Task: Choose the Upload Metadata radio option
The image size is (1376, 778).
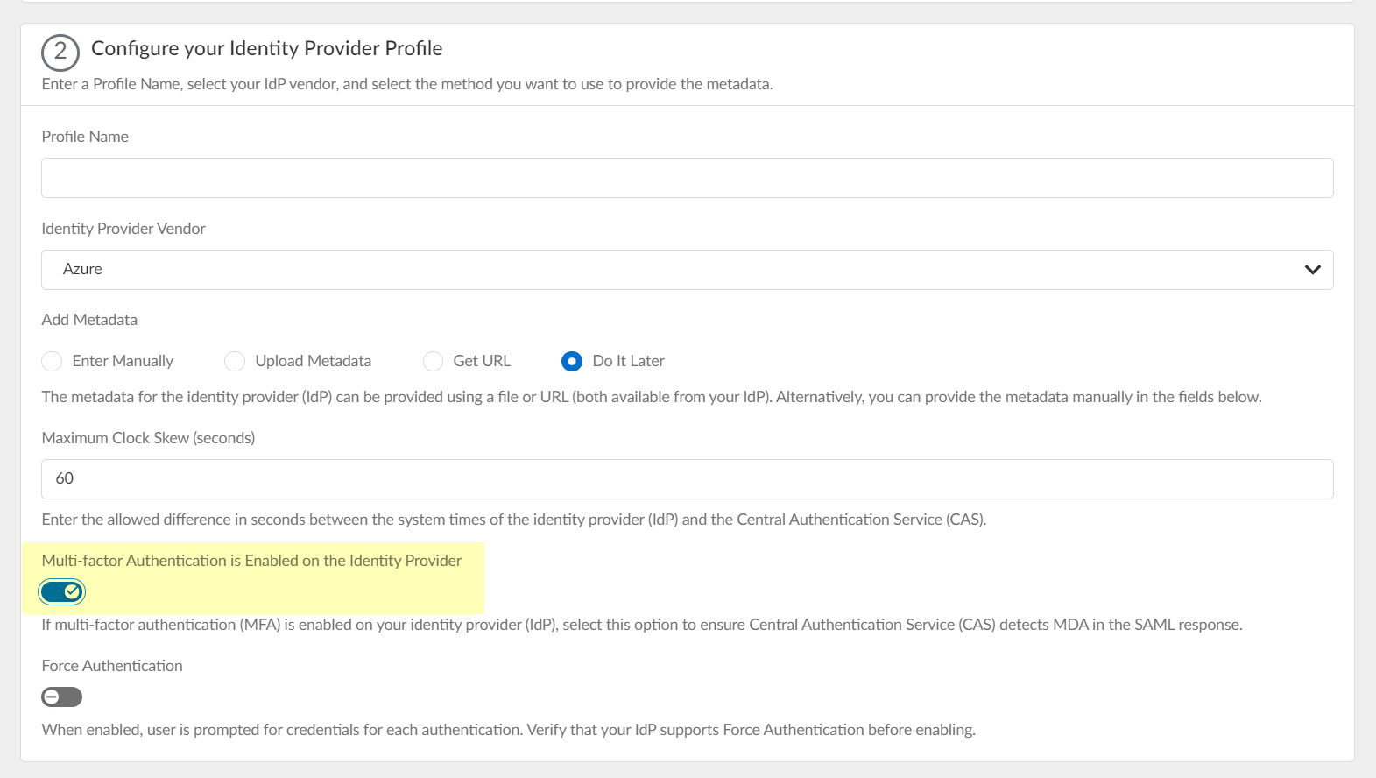Action: pyautogui.click(x=235, y=361)
